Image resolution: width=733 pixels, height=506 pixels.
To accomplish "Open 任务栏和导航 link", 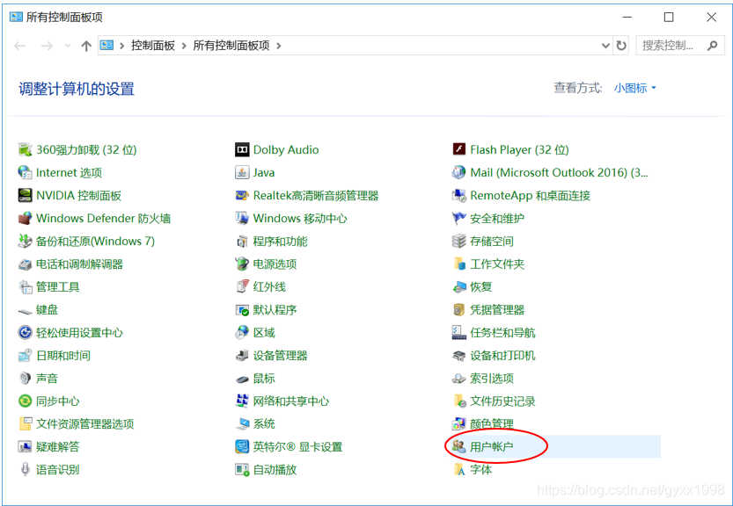I will 502,333.
